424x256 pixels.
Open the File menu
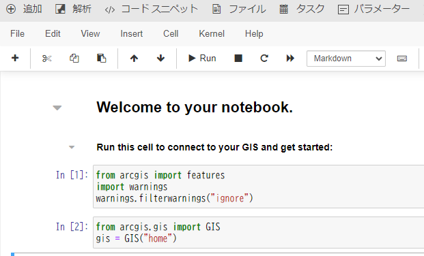point(17,34)
